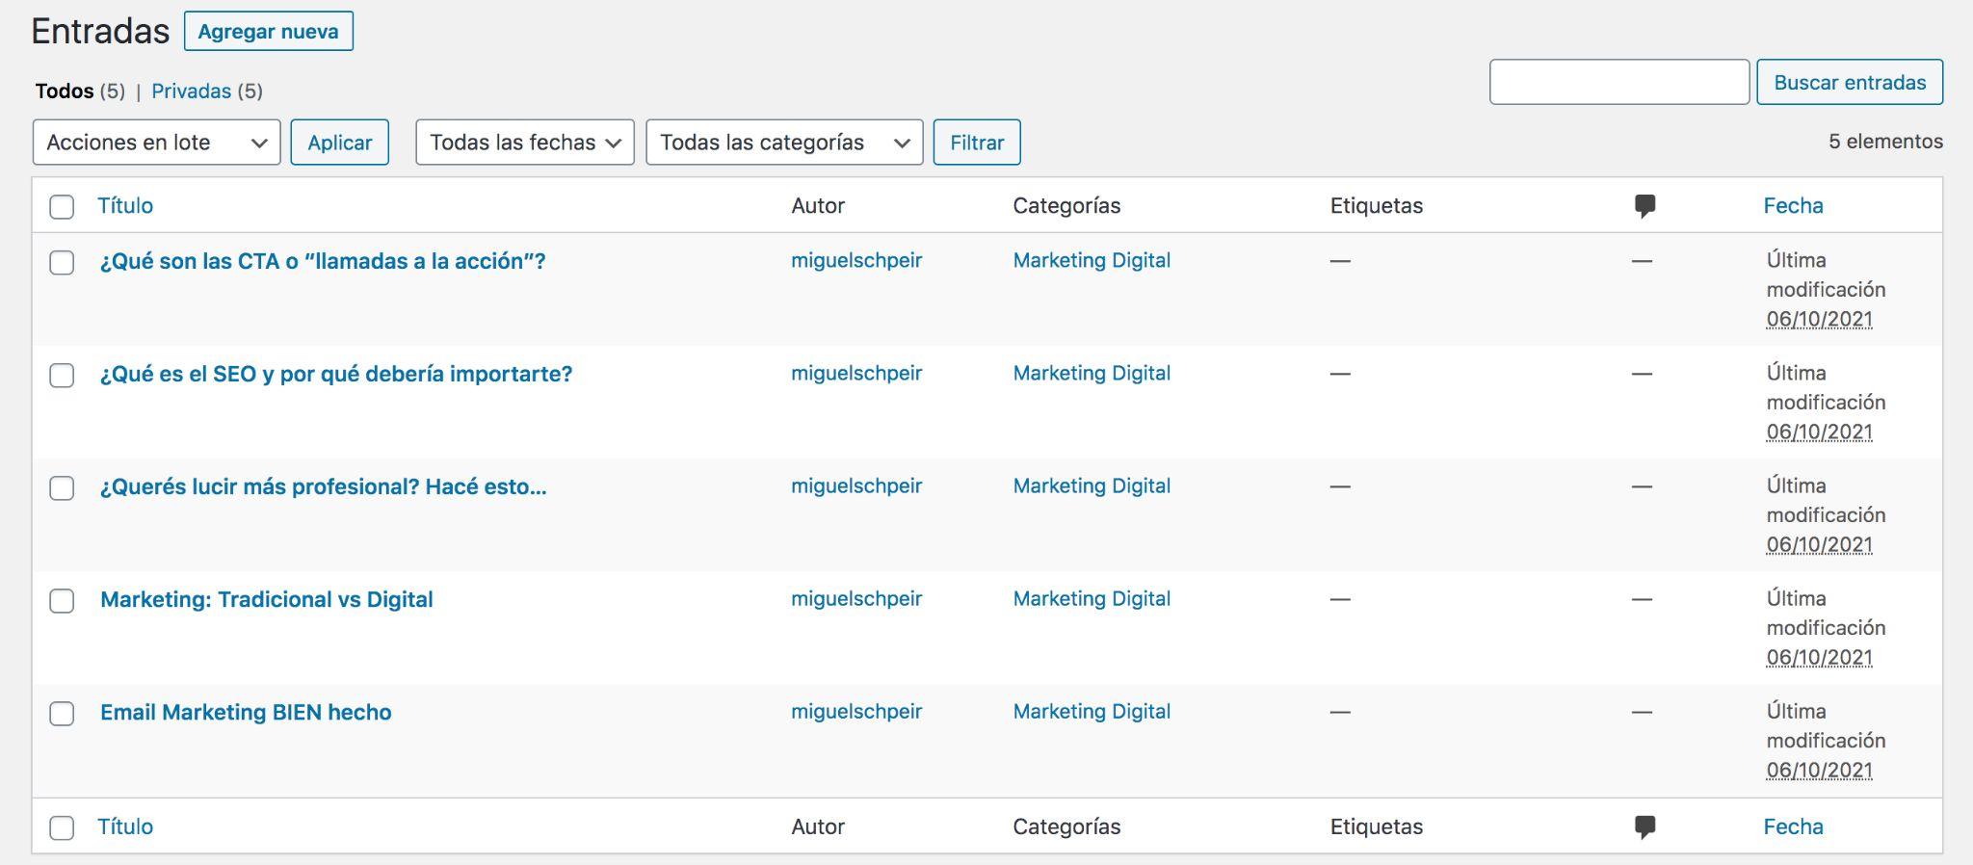Focus the search entries text field
The image size is (1973, 865).
1618,82
